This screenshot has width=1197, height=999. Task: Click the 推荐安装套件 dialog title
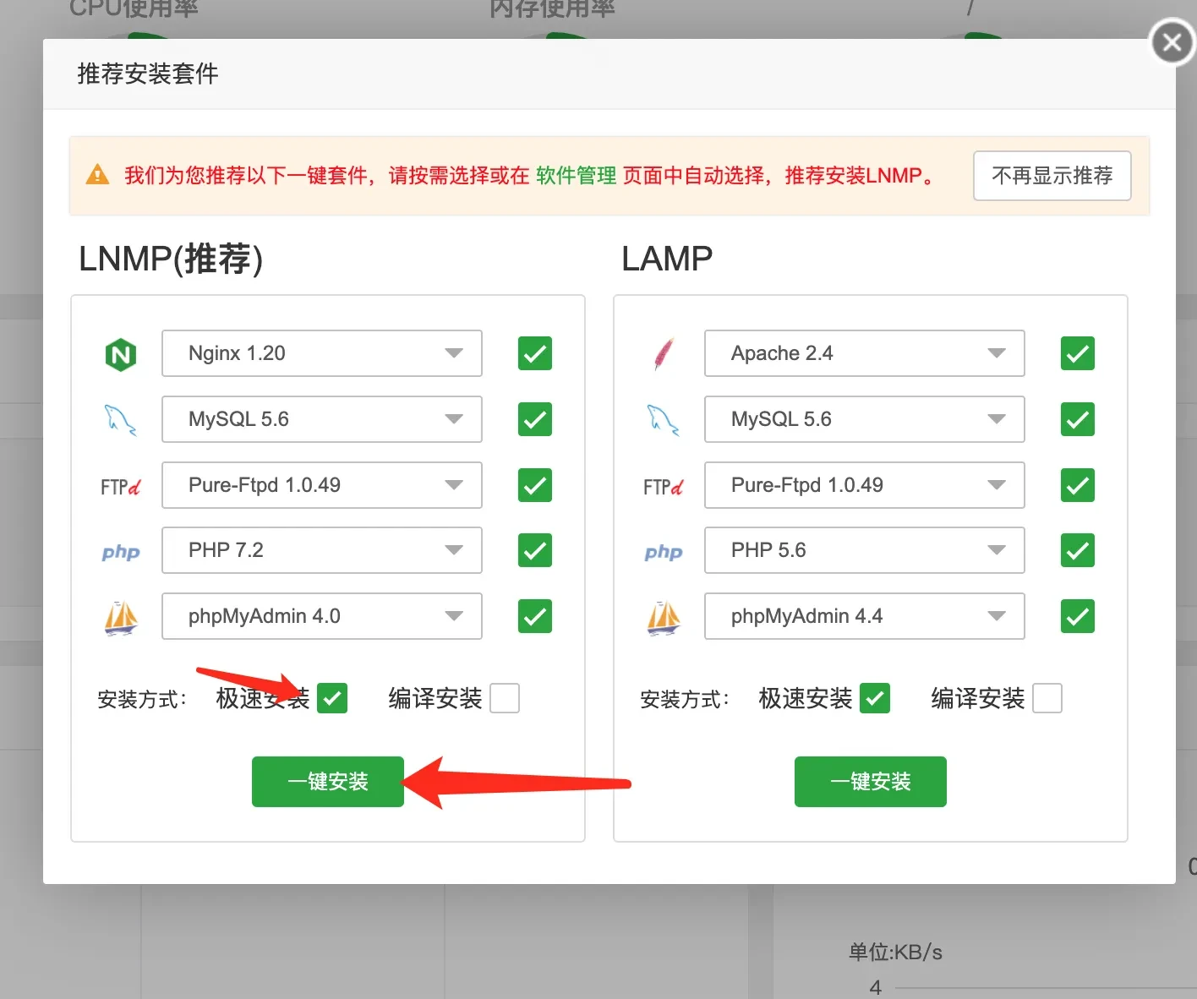(x=148, y=74)
